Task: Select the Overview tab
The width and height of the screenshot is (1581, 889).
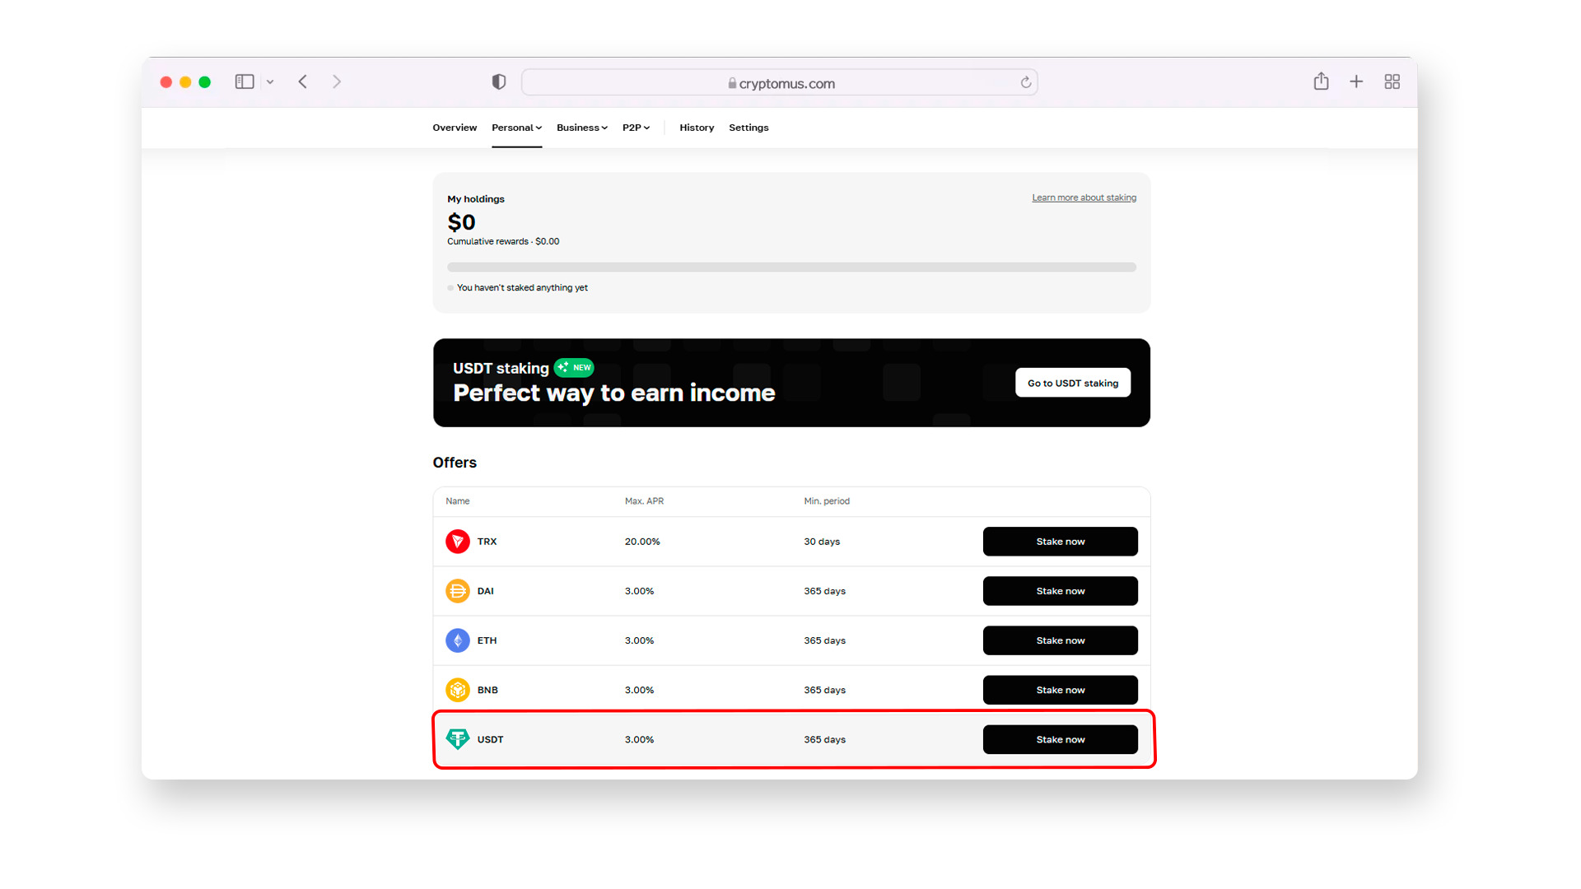Action: pos(454,127)
